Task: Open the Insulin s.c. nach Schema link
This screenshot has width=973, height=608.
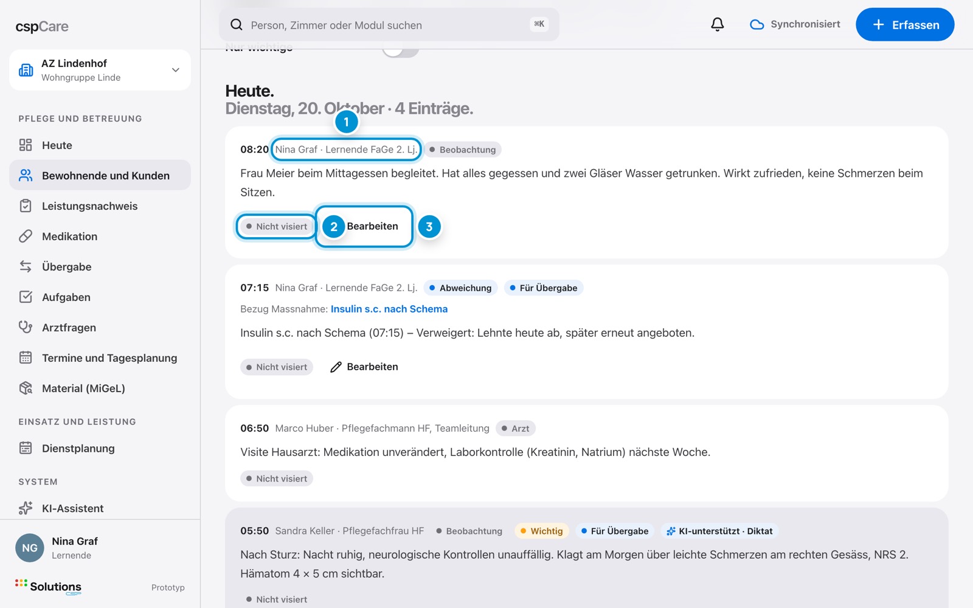Action: [389, 309]
